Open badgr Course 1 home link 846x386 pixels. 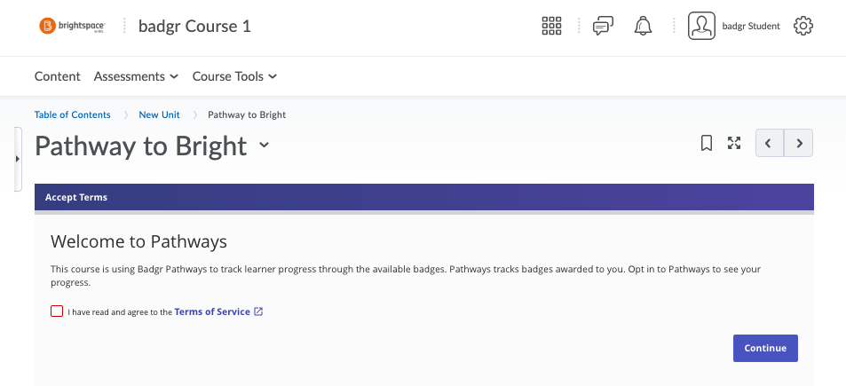click(194, 26)
